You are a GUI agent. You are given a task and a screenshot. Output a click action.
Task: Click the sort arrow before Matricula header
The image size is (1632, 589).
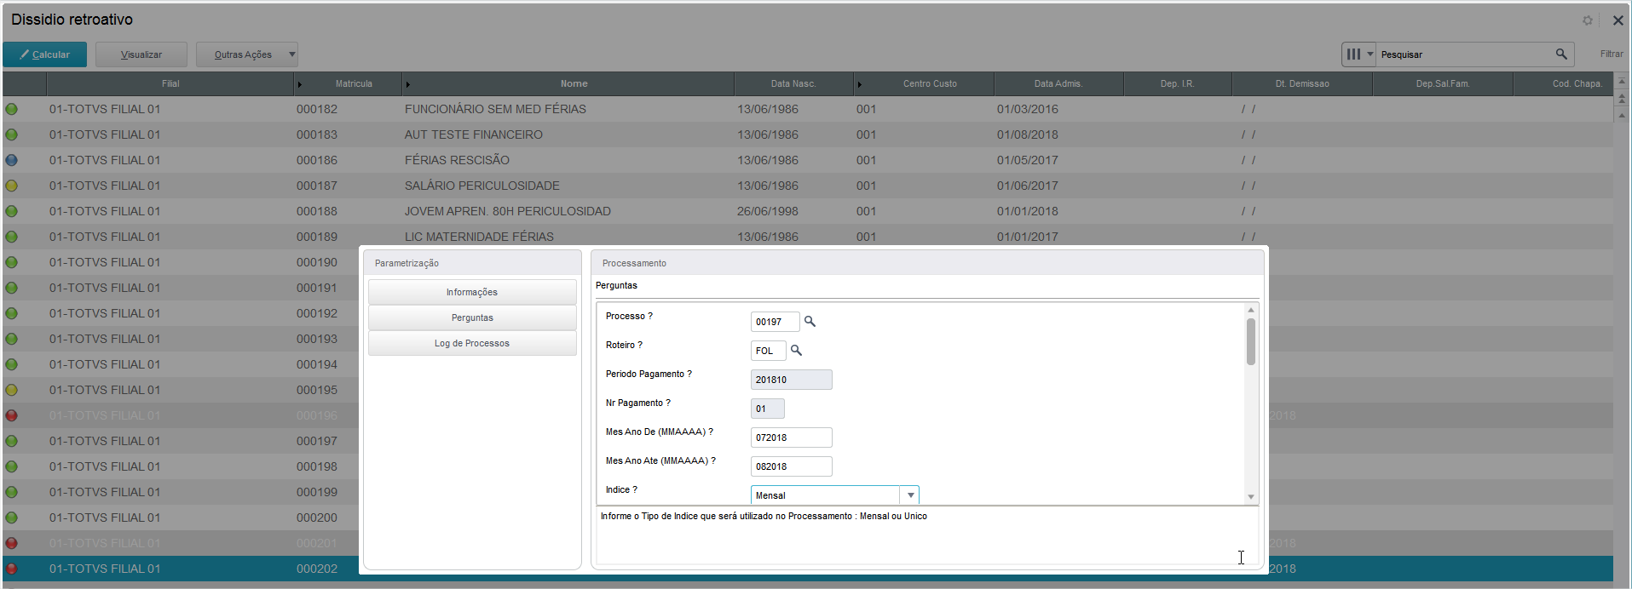point(299,84)
